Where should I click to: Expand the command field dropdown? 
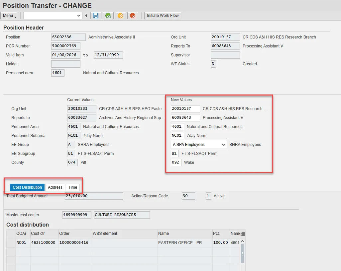(x=79, y=16)
